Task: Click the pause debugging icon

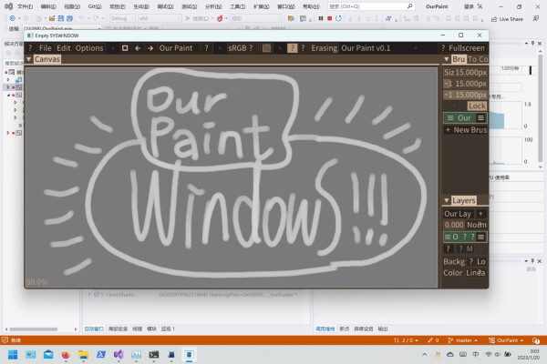Action: coord(321,18)
